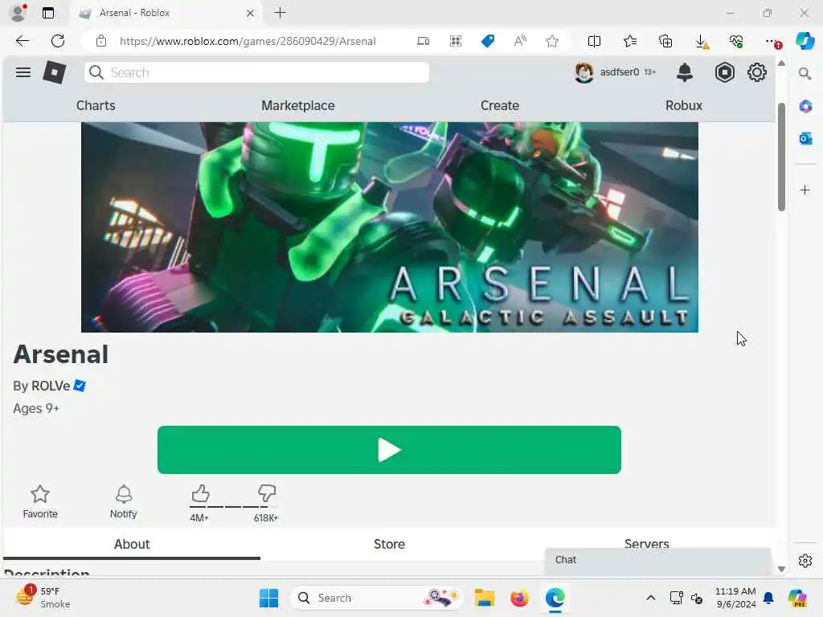Open the shopping price tag icon
The image size is (823, 617).
tap(488, 41)
